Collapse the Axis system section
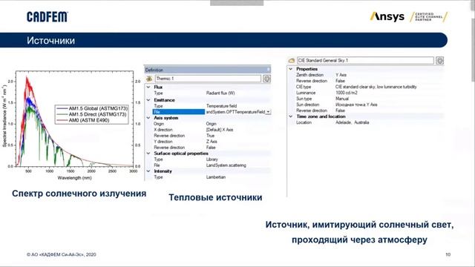 (x=148, y=118)
